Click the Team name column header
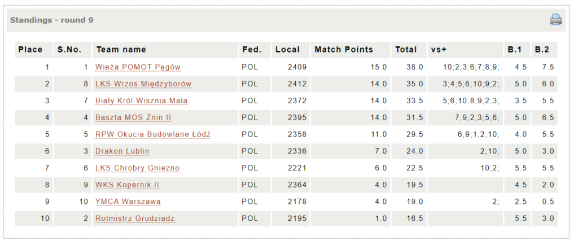The height and width of the screenshot is (245, 578). (121, 50)
